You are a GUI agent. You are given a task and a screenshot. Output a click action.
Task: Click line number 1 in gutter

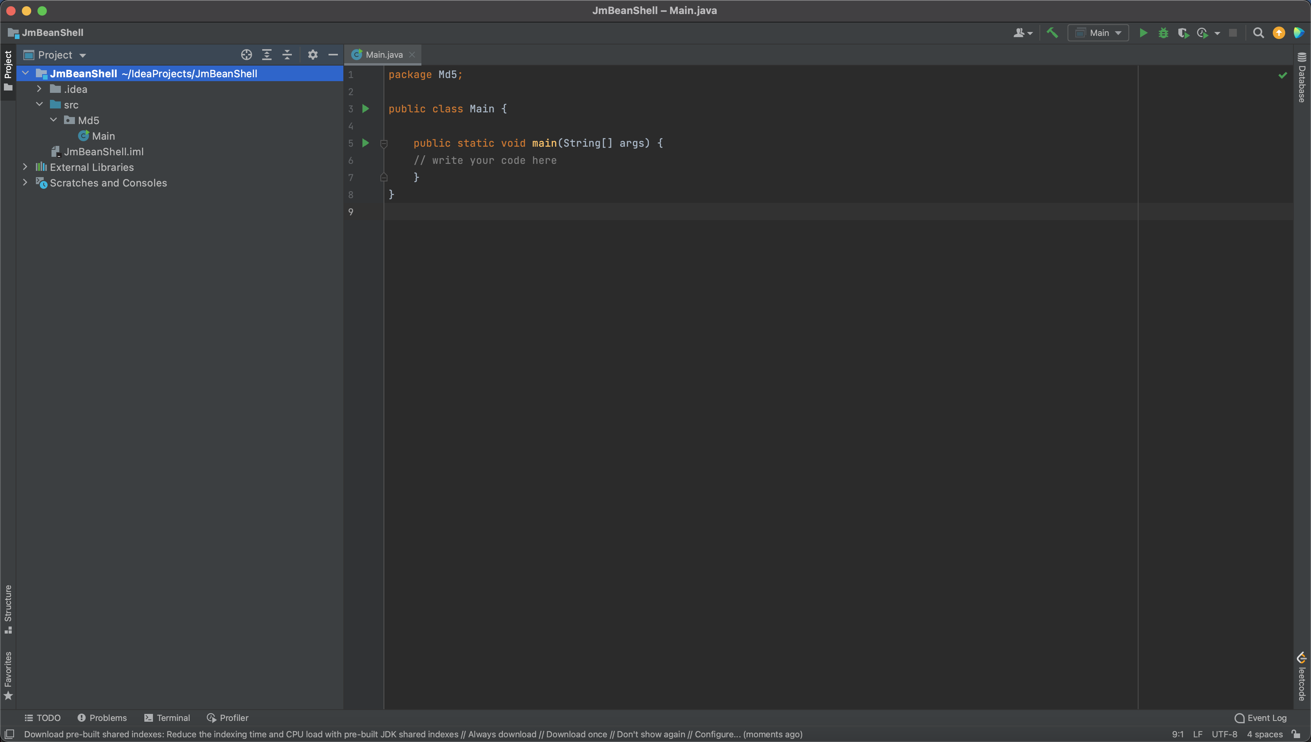point(351,75)
